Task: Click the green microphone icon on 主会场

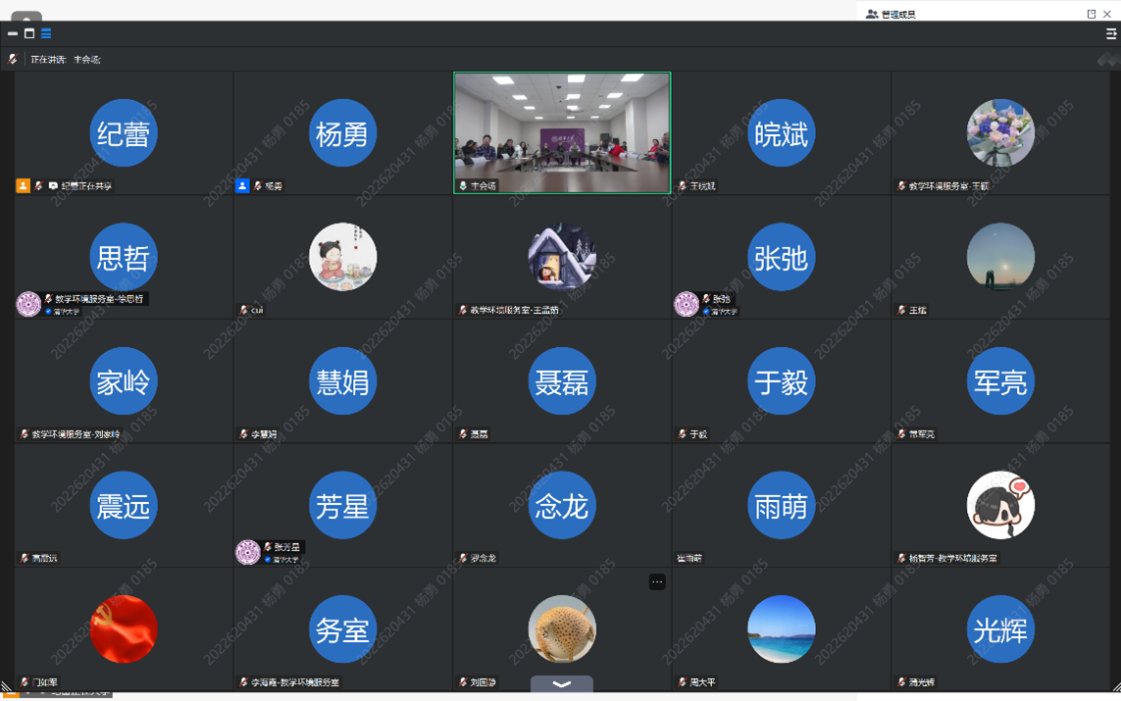Action: coord(463,185)
